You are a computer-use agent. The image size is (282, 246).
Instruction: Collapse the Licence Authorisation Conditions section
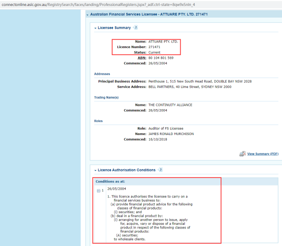[95, 170]
